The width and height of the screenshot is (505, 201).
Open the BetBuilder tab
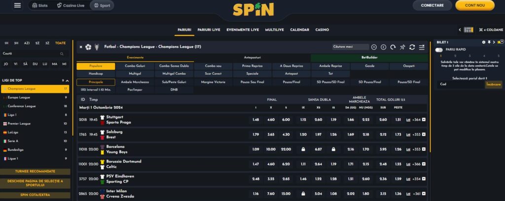(x=369, y=58)
